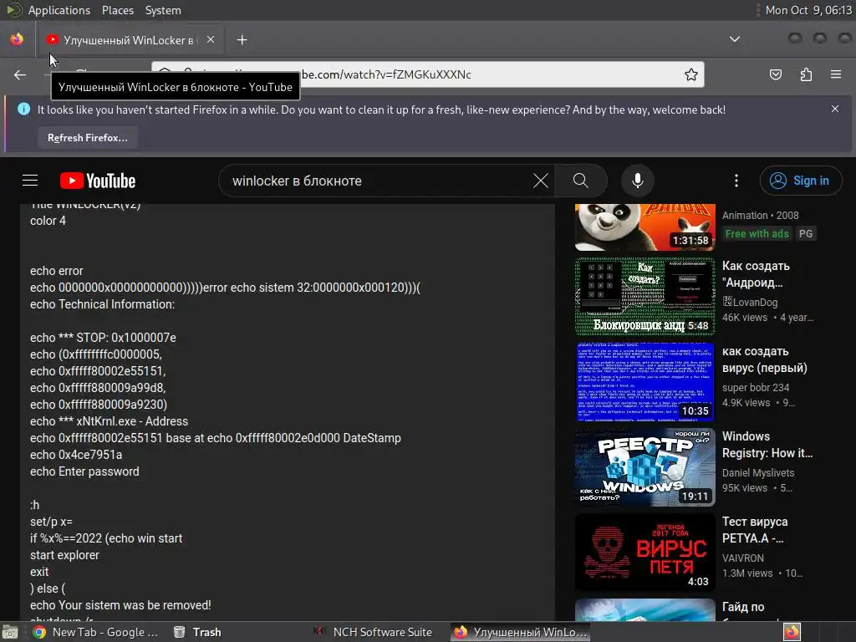Select Улучшенный WinLo... Firefox taskbar item

[x=521, y=632]
